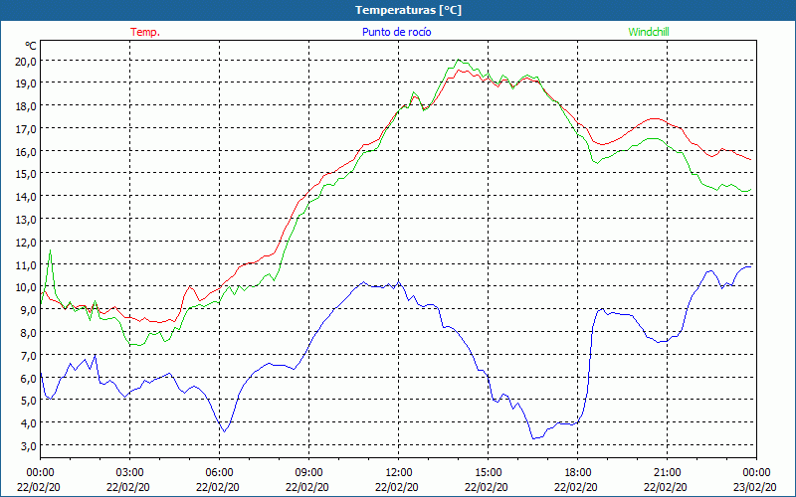The width and height of the screenshot is (796, 497).
Task: Click the '03:00' time axis label
Action: coord(129,473)
